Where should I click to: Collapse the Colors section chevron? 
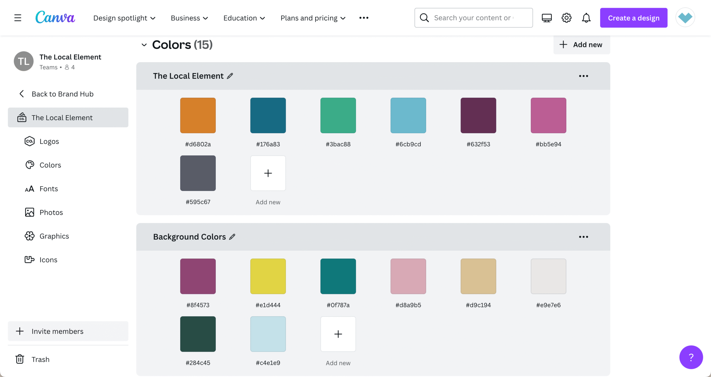click(144, 45)
